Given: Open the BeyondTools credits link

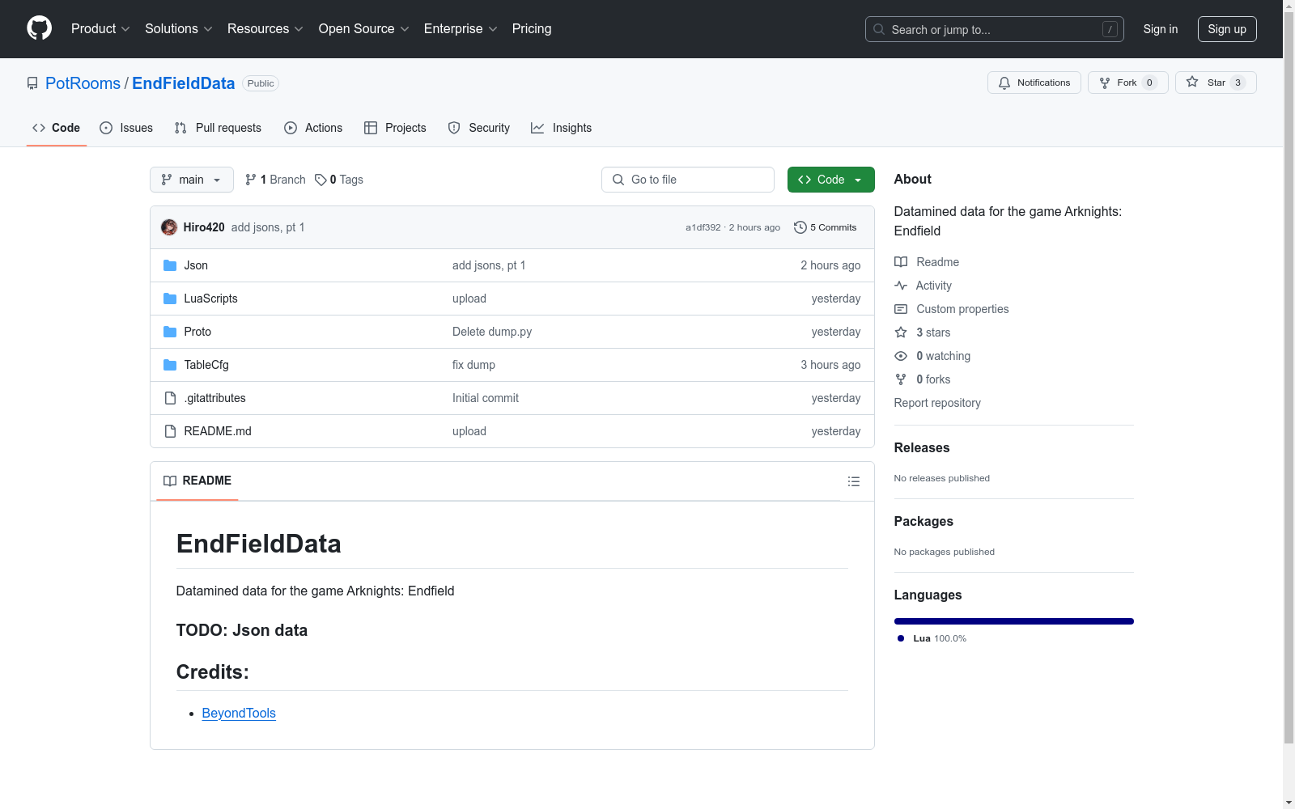Looking at the screenshot, I should 239,713.
